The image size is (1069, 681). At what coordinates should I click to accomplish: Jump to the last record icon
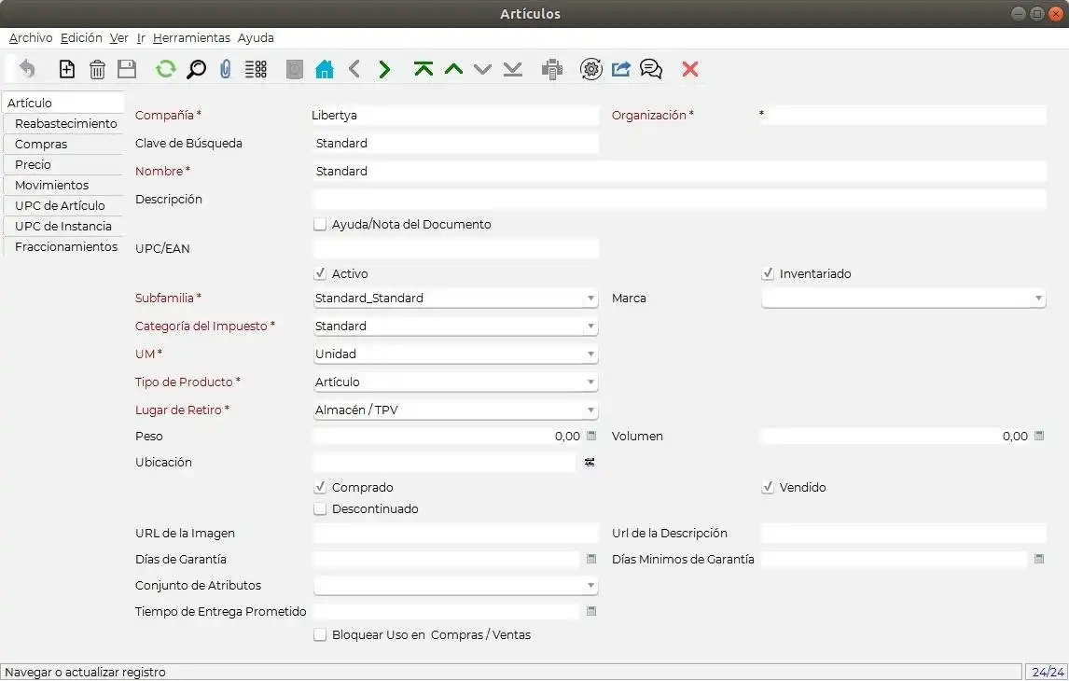(x=513, y=69)
